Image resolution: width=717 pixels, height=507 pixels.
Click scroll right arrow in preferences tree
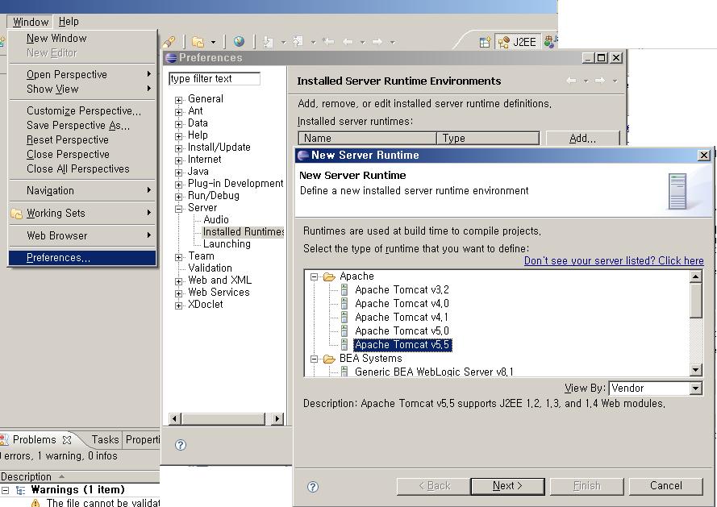277,418
